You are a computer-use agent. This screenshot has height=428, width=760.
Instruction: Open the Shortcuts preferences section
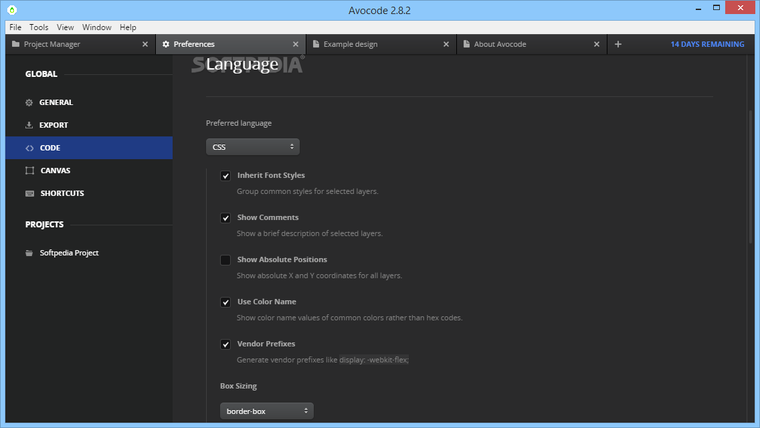89,193
